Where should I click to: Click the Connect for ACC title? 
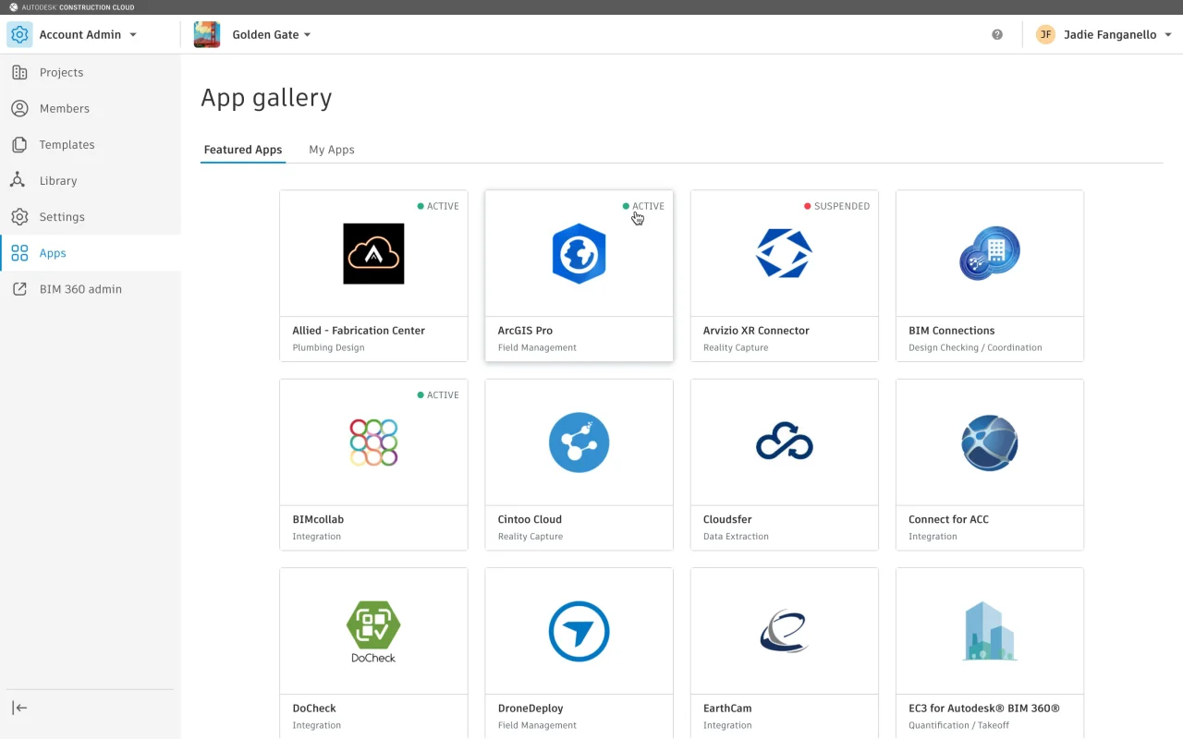(x=948, y=519)
